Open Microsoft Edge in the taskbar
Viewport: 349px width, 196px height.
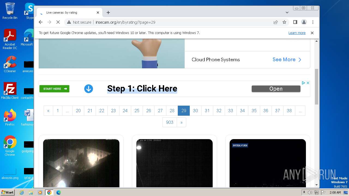tap(58, 192)
